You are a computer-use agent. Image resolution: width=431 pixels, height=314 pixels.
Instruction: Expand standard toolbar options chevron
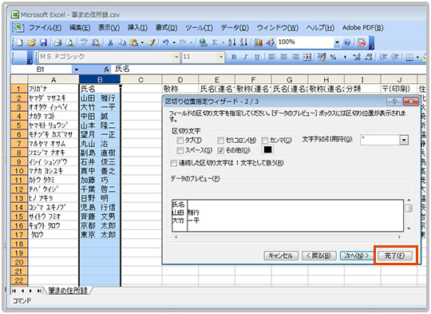click(371, 43)
